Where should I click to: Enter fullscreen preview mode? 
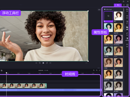[86, 63]
